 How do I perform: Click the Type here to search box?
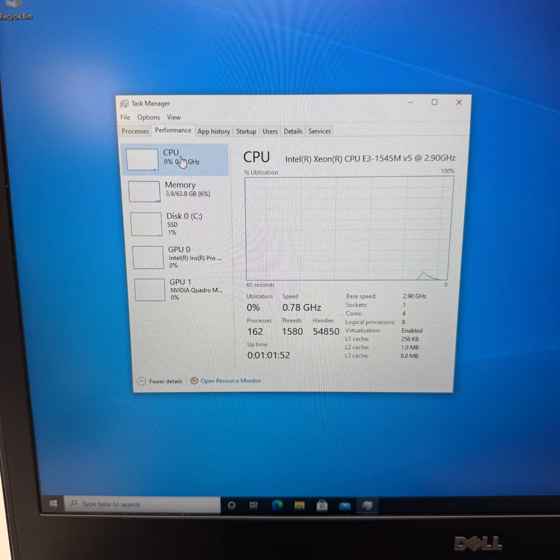[x=142, y=504]
